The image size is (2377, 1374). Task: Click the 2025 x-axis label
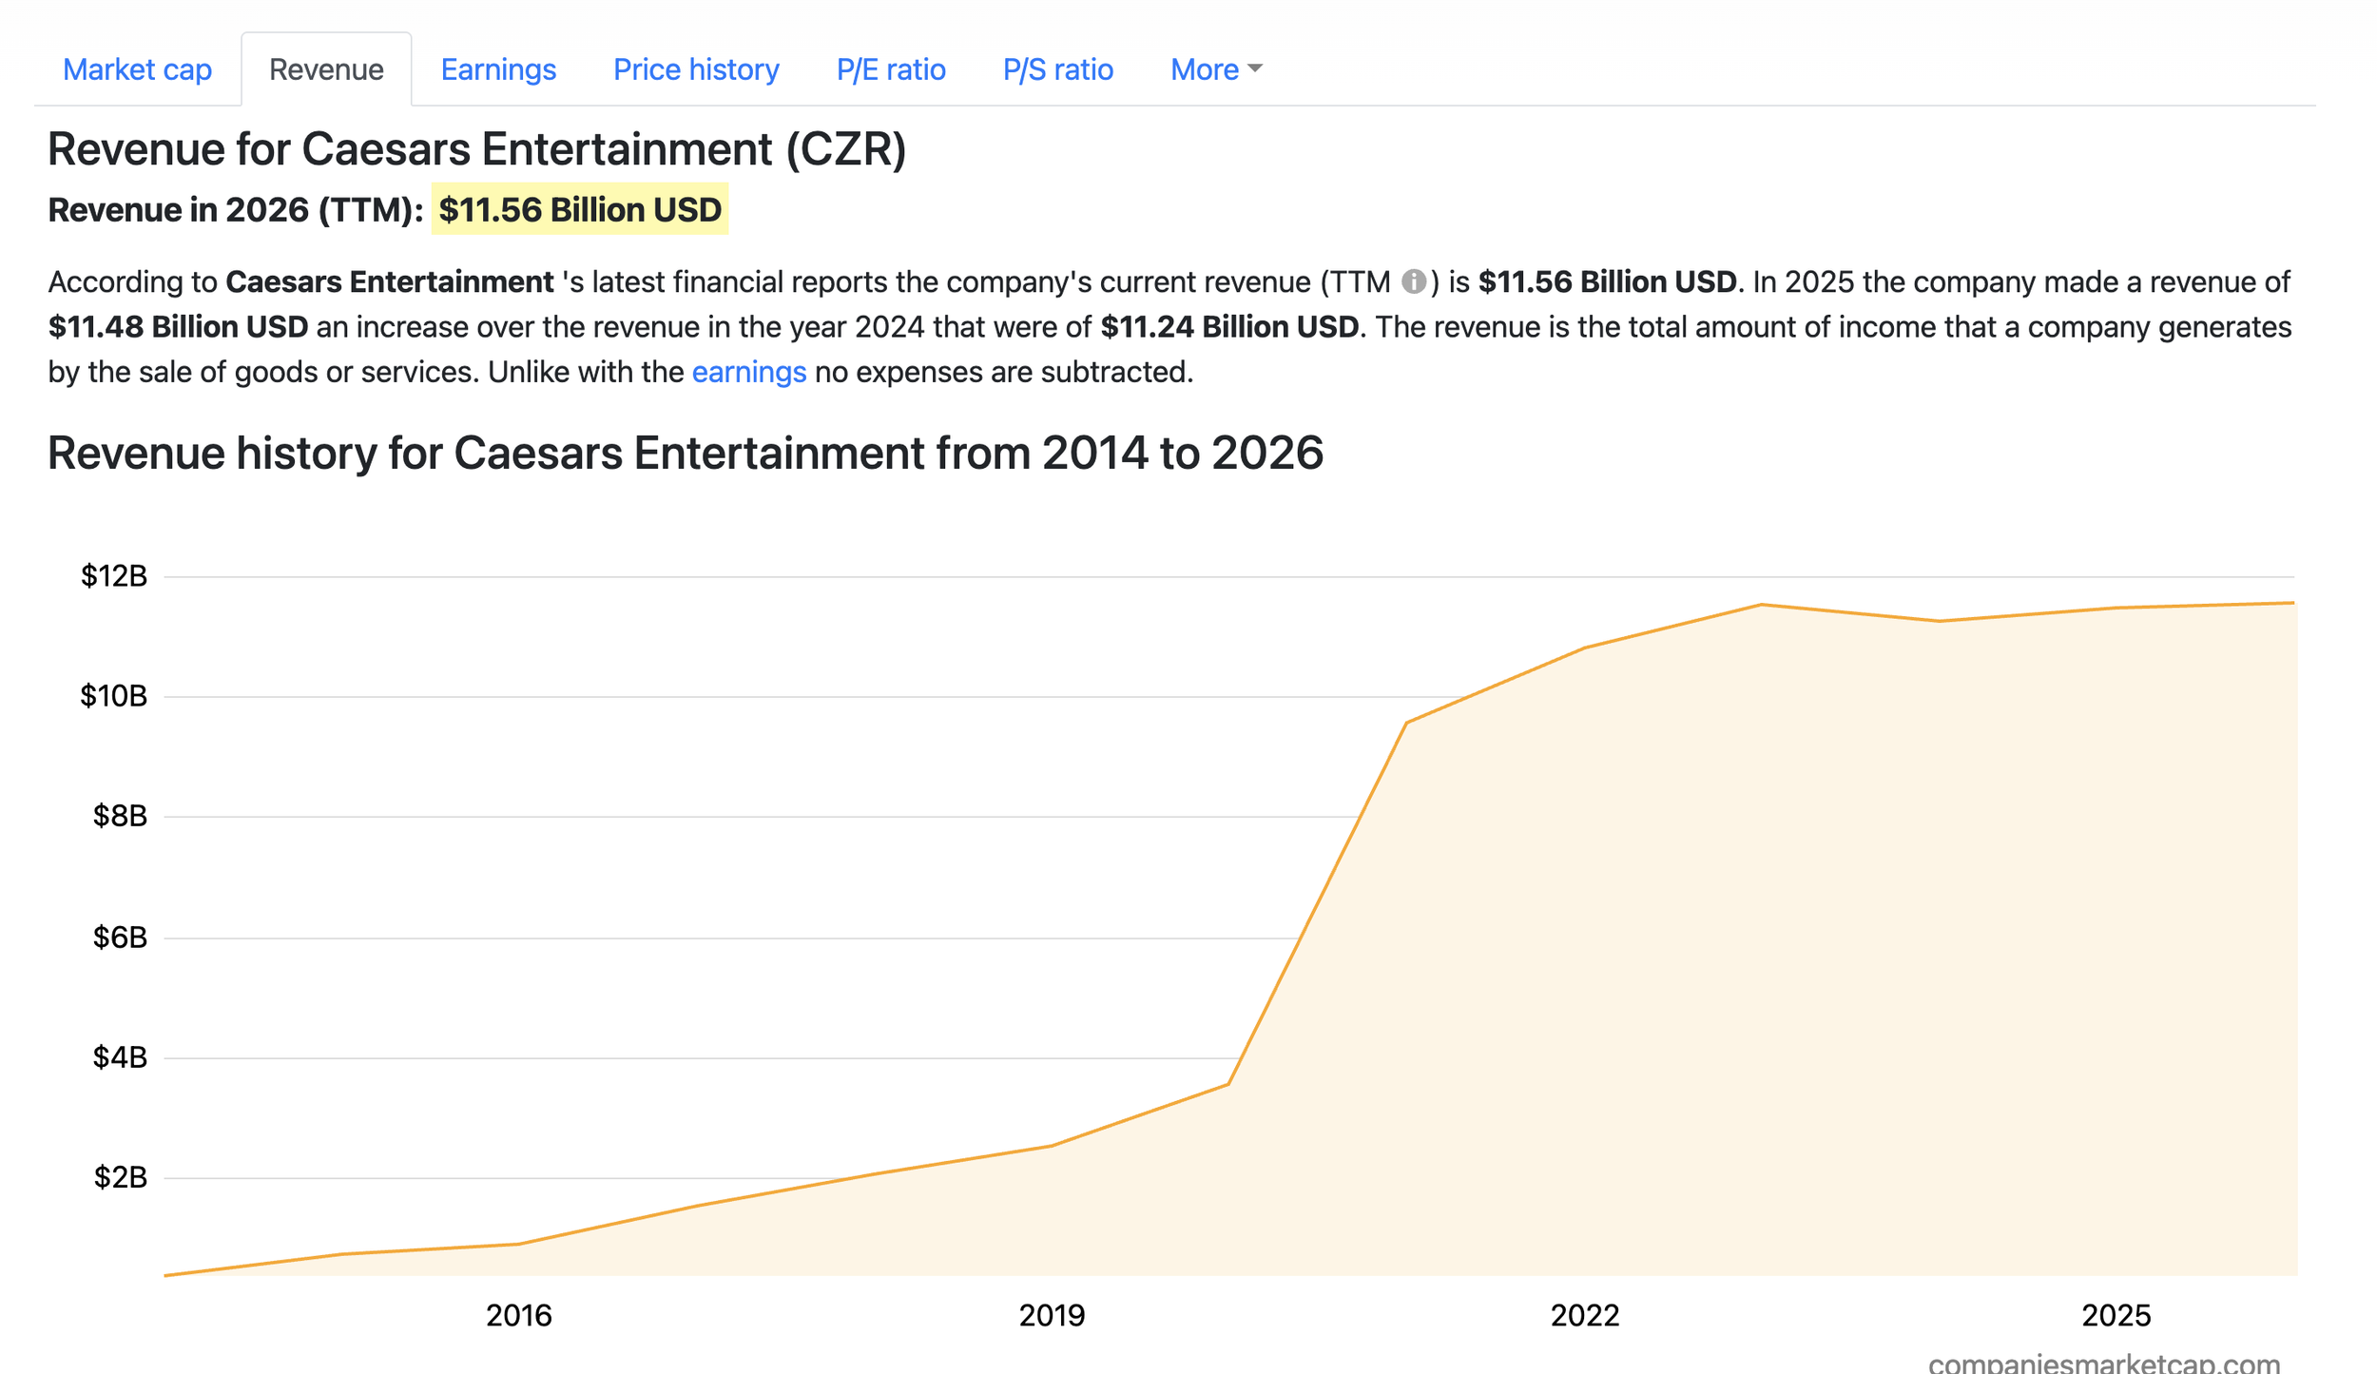[x=2116, y=1315]
